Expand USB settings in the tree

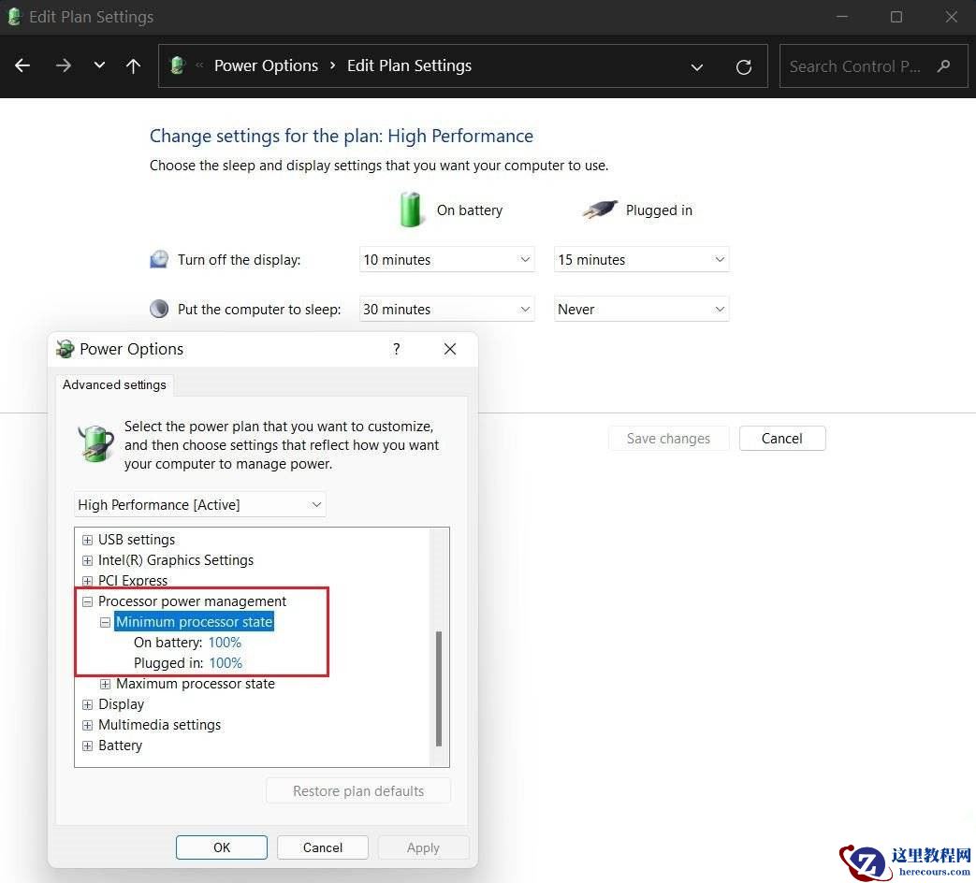click(x=87, y=540)
